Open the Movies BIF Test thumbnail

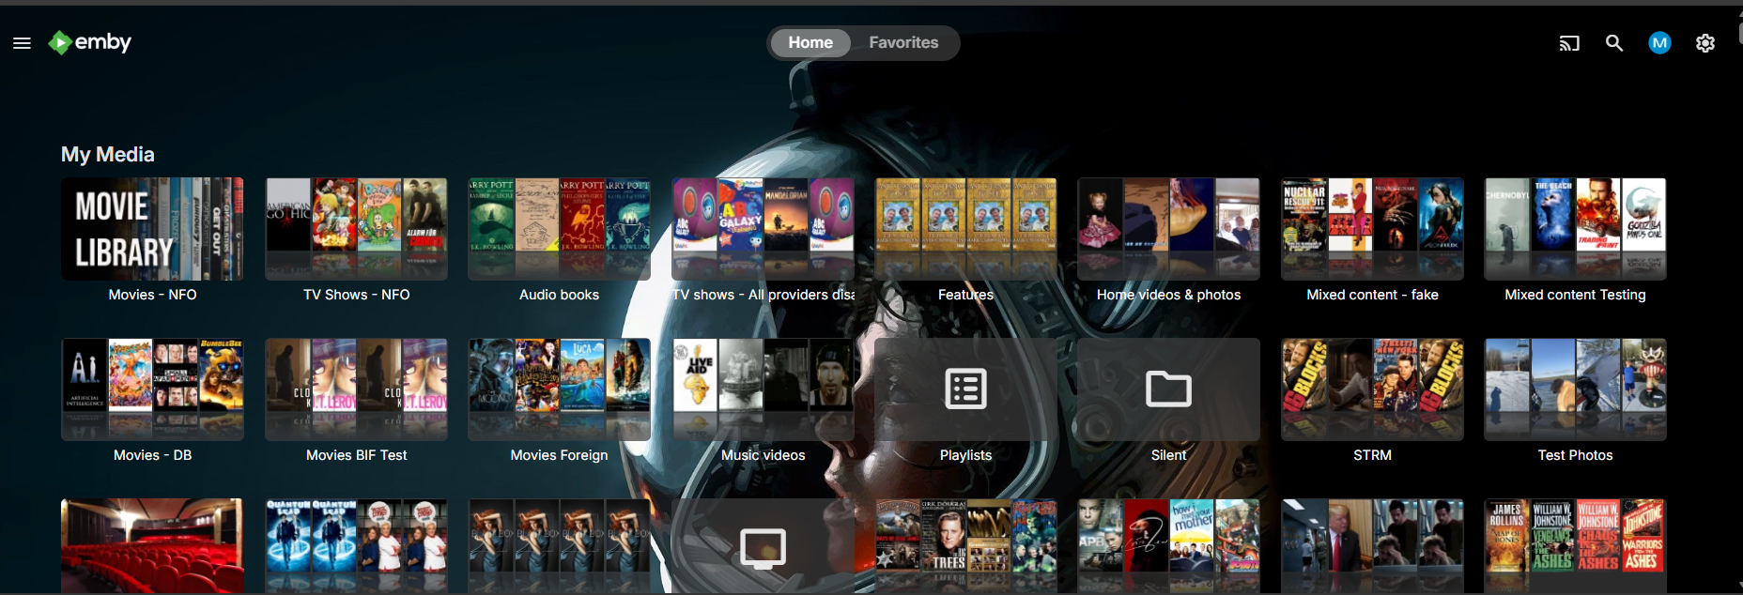pos(356,389)
